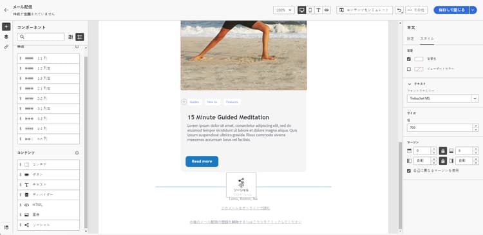The width and height of the screenshot is (483, 235).
Task: Open the その他 more menu
Action: point(417,10)
